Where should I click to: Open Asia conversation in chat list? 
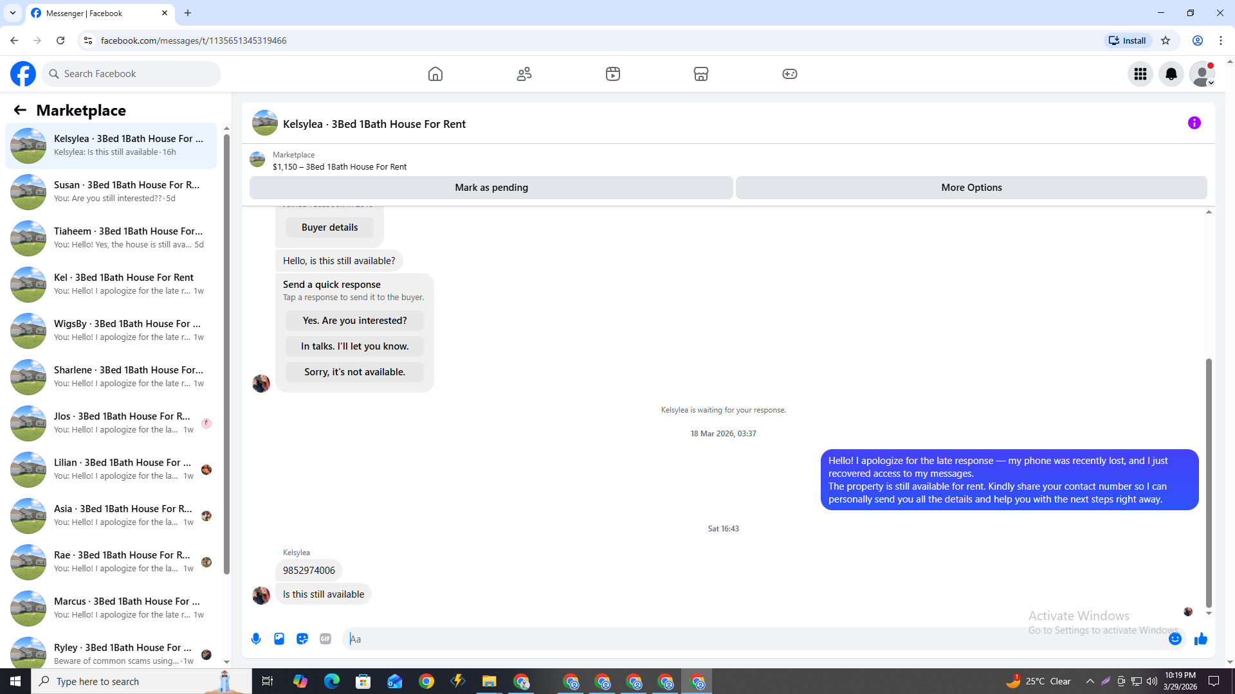pos(111,516)
